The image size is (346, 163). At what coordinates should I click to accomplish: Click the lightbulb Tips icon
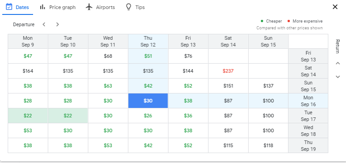click(x=129, y=7)
